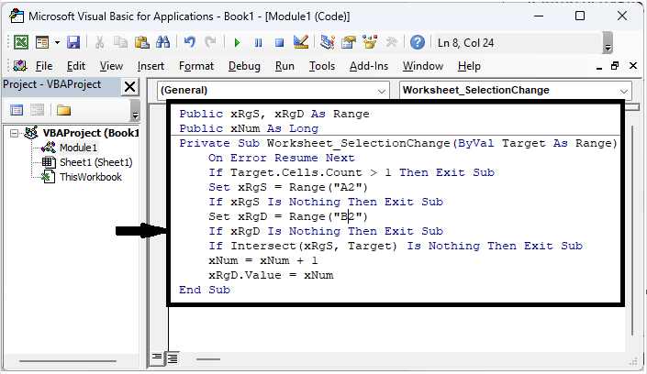Select ThisWorkbook in project tree
The width and height of the screenshot is (647, 374).
[x=90, y=177]
